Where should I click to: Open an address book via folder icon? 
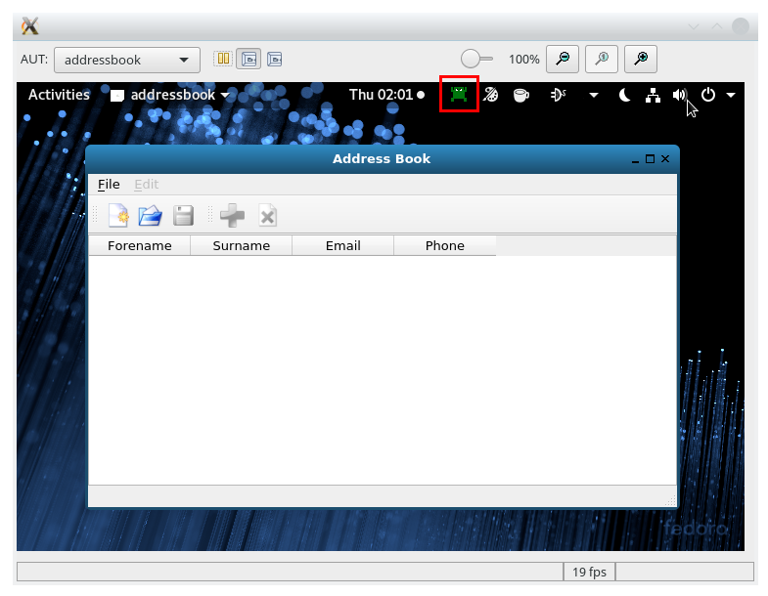[x=150, y=215]
